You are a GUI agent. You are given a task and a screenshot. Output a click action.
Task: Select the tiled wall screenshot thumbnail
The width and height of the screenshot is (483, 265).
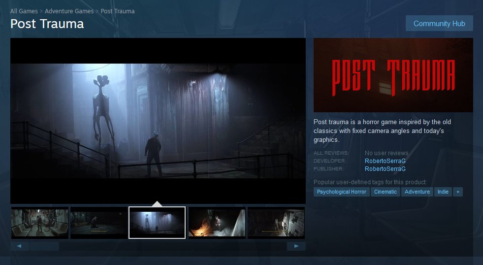(276, 223)
